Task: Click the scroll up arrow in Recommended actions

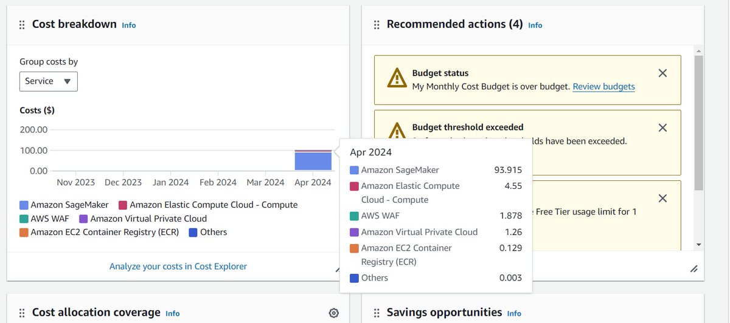Action: click(x=698, y=51)
